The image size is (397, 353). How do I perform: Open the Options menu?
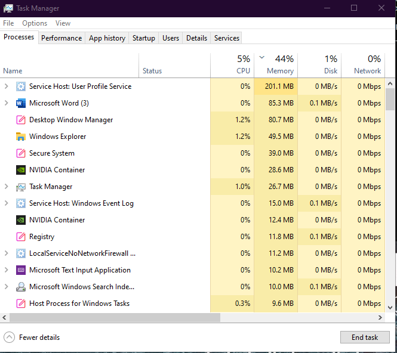tap(35, 23)
